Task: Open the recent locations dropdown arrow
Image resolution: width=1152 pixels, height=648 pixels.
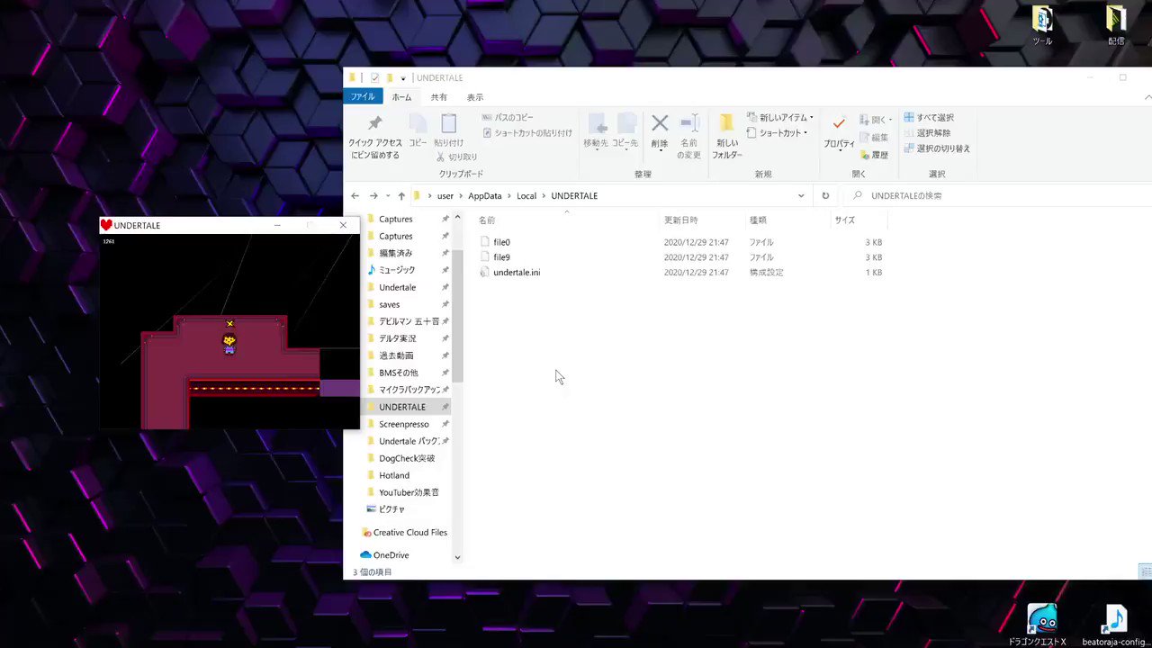Action: coord(388,195)
